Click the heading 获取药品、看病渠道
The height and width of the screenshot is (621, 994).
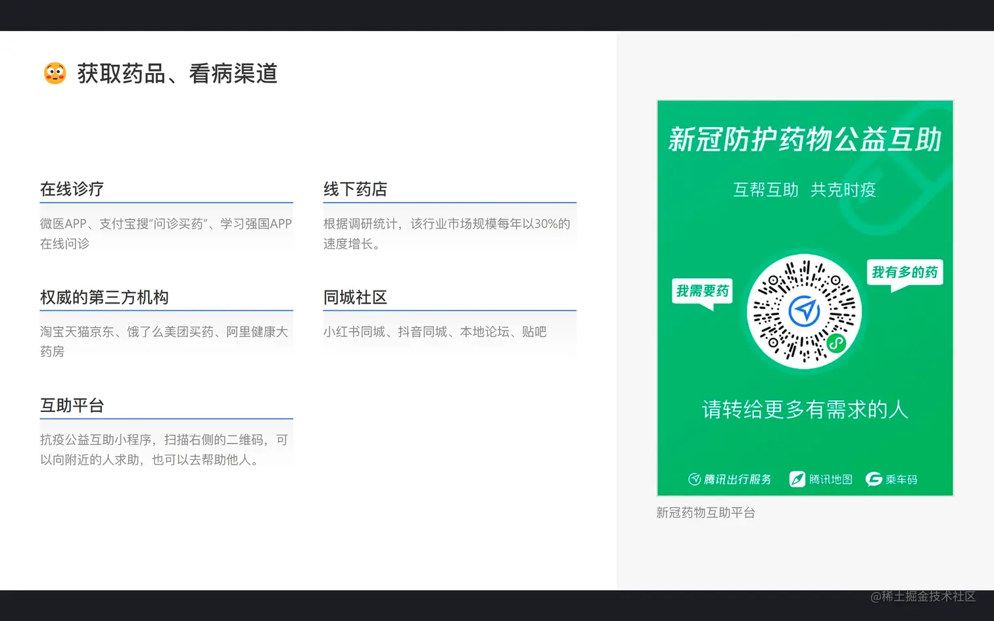[177, 73]
